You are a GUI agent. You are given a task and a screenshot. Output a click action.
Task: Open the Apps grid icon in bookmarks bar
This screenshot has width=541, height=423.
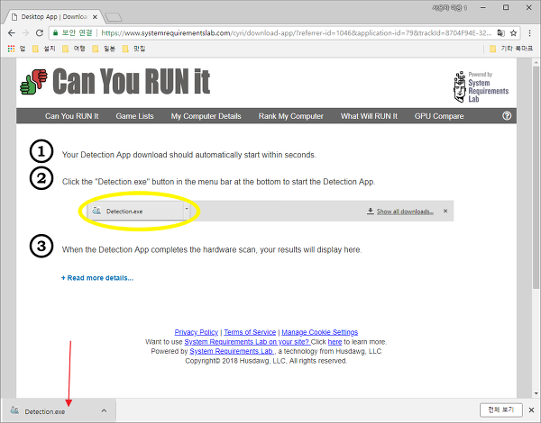[x=11, y=49]
